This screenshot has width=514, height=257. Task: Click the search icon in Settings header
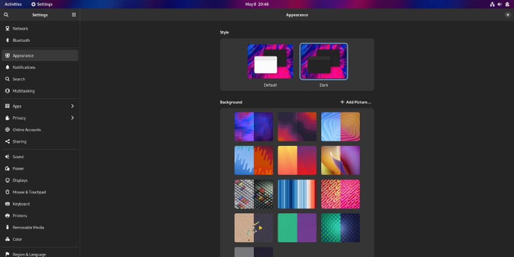pyautogui.click(x=6, y=15)
